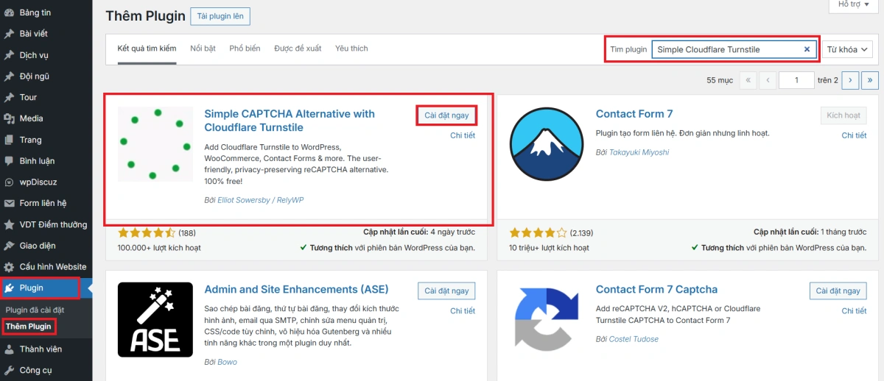Open Plugin đã cài đặt submenu
884x381 pixels.
pos(35,310)
